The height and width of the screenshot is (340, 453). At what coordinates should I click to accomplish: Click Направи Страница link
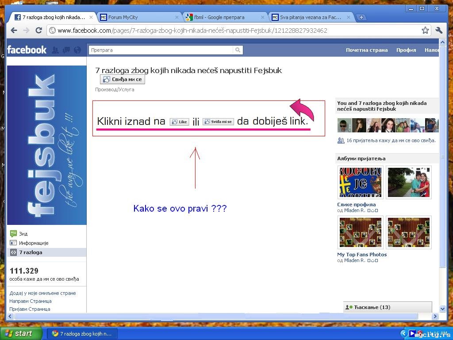31,301
